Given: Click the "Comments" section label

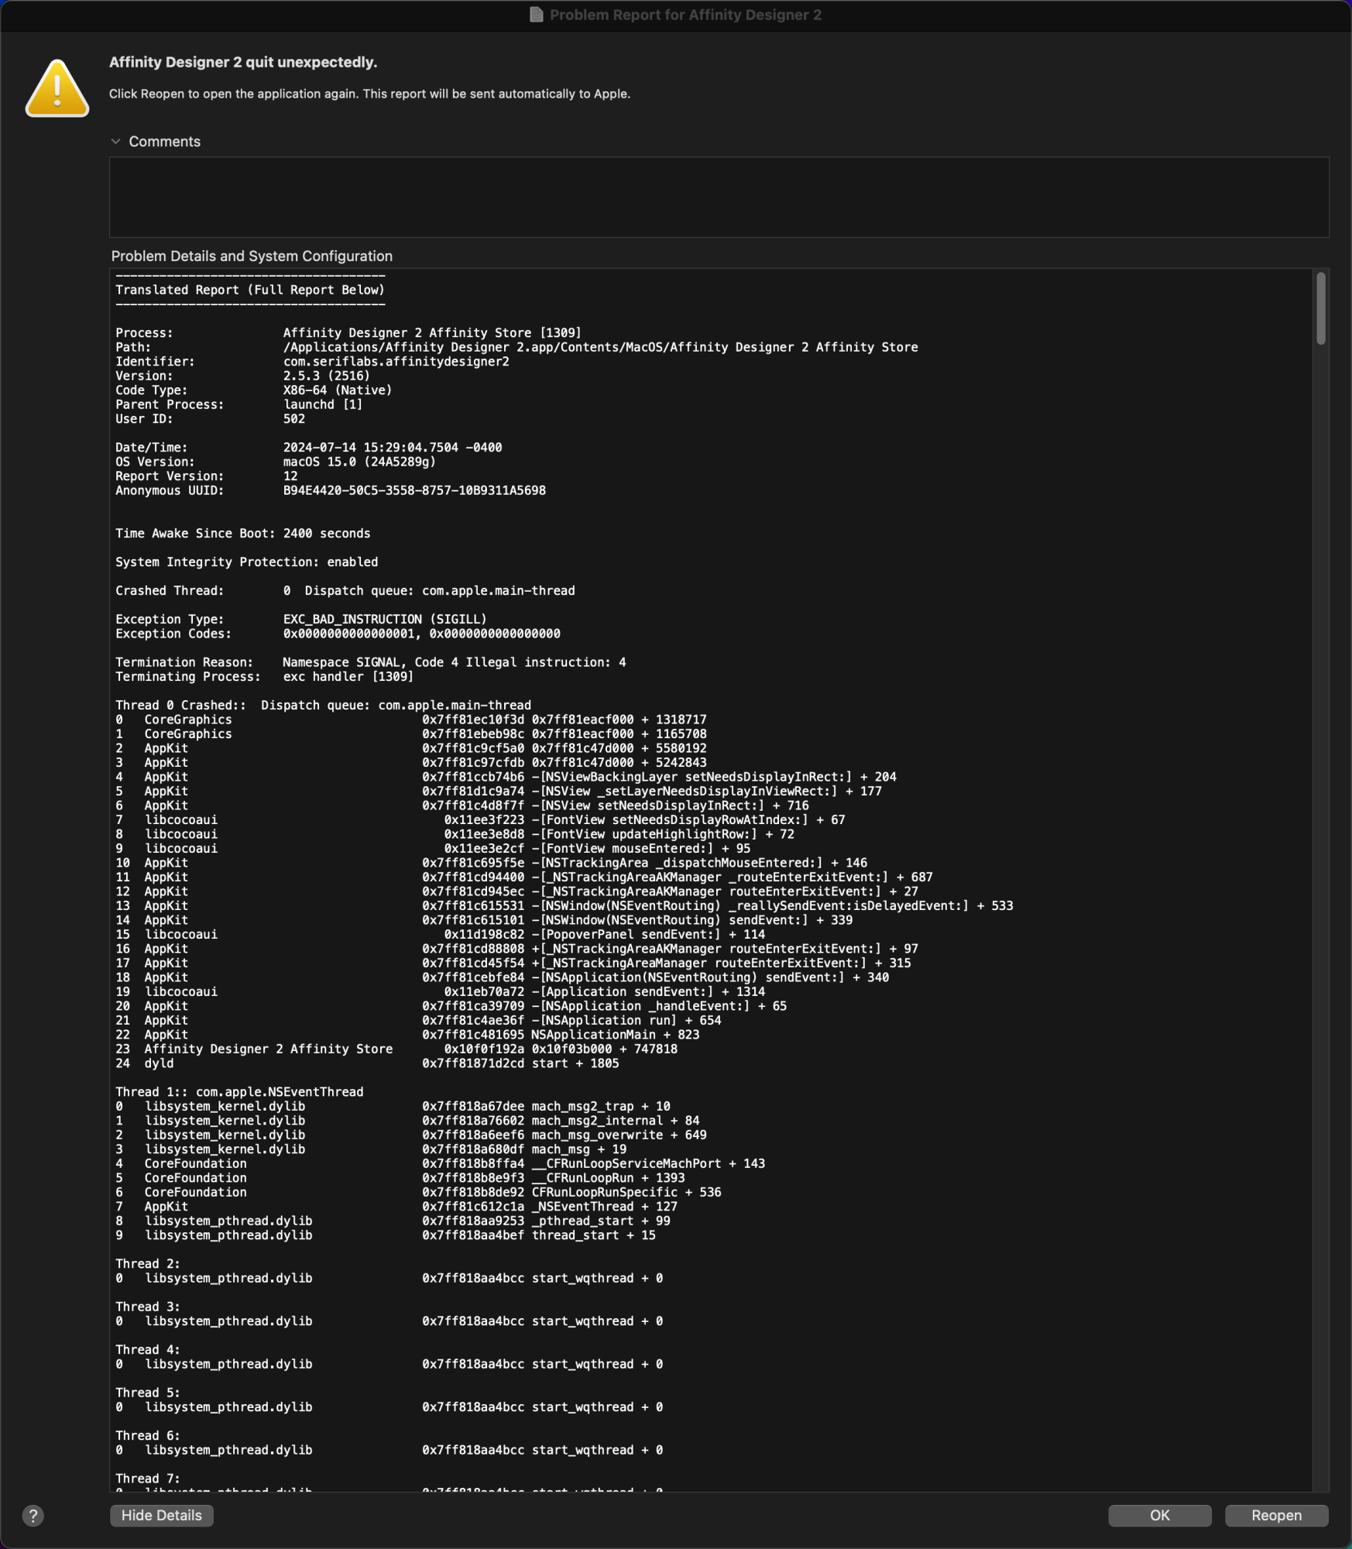Looking at the screenshot, I should pos(164,142).
